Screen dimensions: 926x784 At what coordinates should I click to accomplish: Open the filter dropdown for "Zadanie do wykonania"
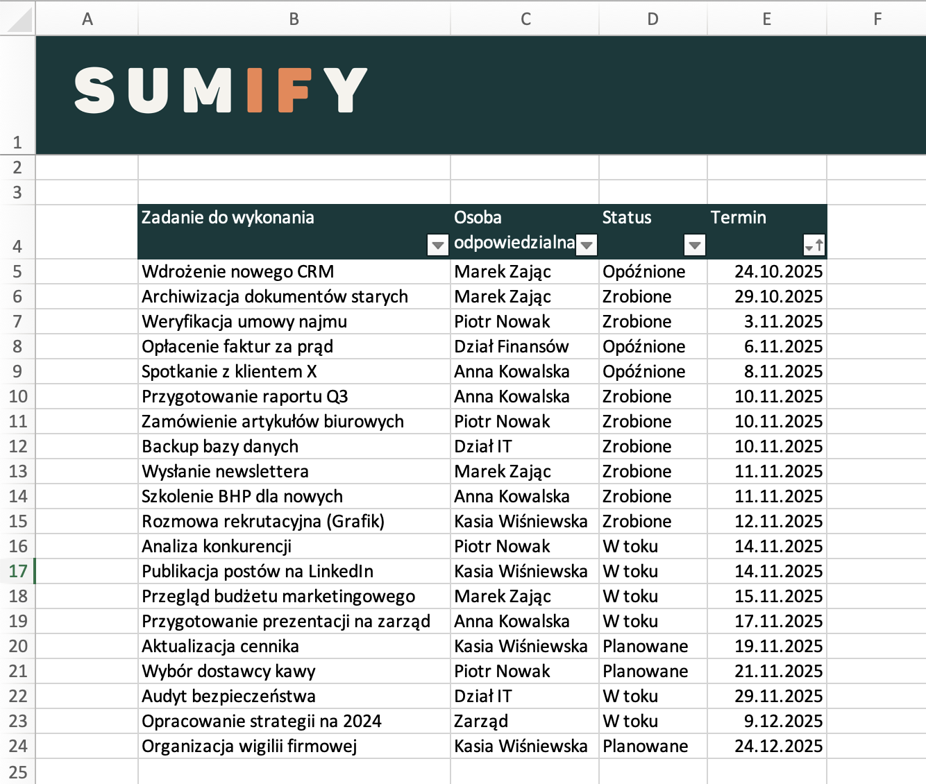point(437,244)
